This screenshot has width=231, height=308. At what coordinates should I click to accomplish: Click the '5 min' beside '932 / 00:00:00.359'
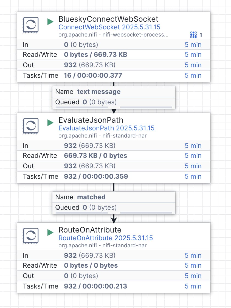[x=193, y=177]
